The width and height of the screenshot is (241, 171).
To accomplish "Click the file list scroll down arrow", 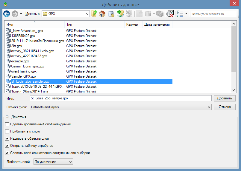I will tap(234, 90).
